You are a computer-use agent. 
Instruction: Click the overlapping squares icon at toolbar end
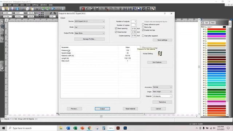[153, 9]
